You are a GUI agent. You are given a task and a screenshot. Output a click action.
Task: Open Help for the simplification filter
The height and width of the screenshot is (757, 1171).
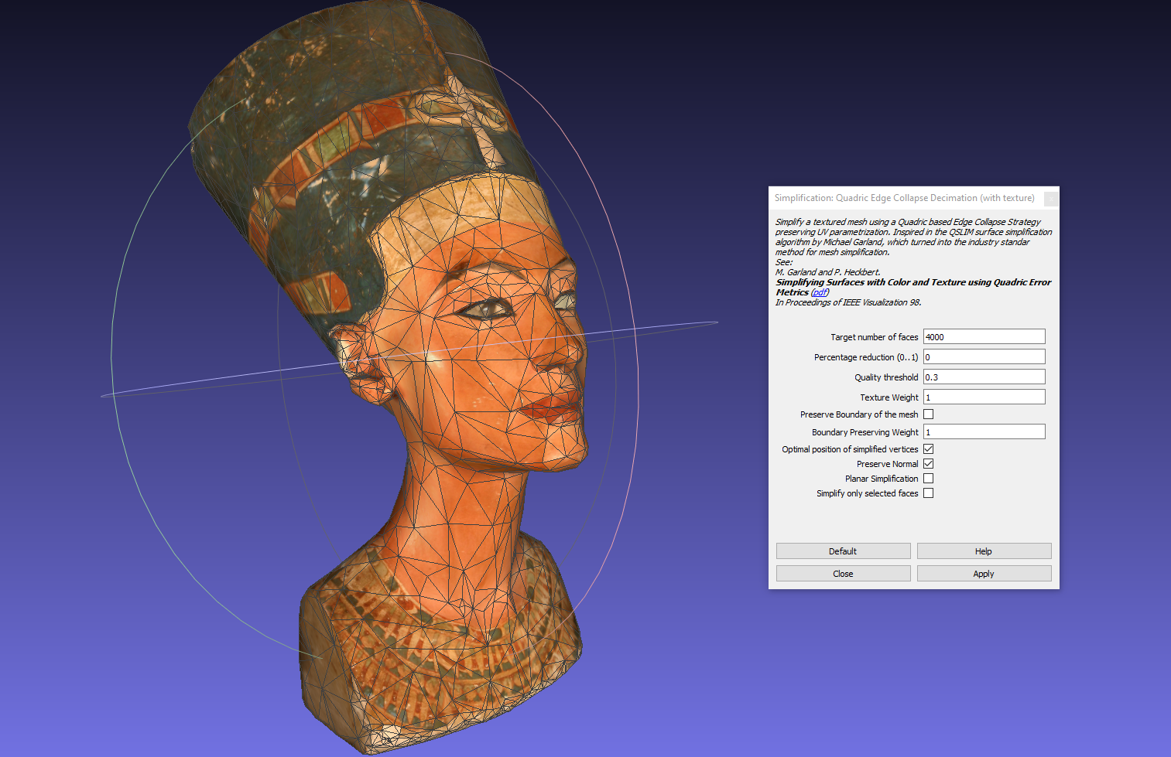click(984, 551)
